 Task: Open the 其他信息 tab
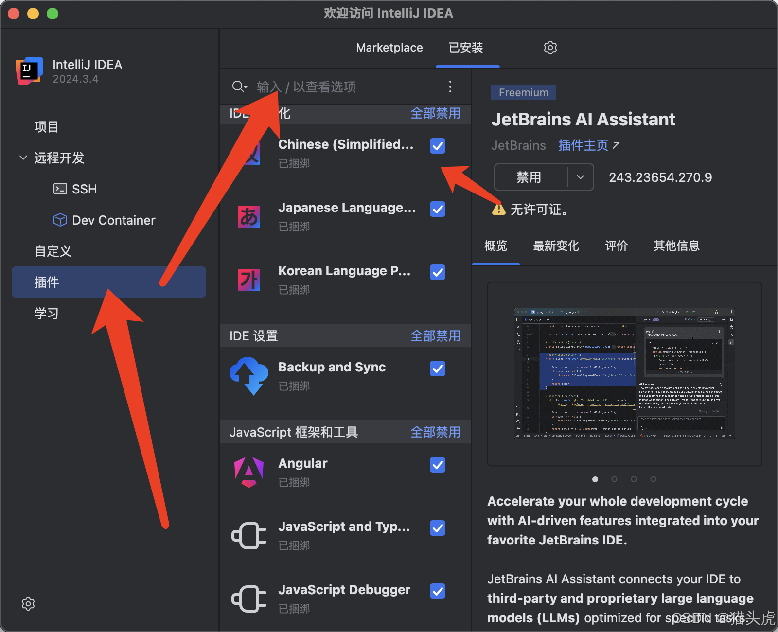pos(676,246)
